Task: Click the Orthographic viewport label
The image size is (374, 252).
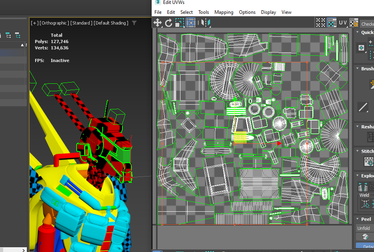Action: [55, 23]
